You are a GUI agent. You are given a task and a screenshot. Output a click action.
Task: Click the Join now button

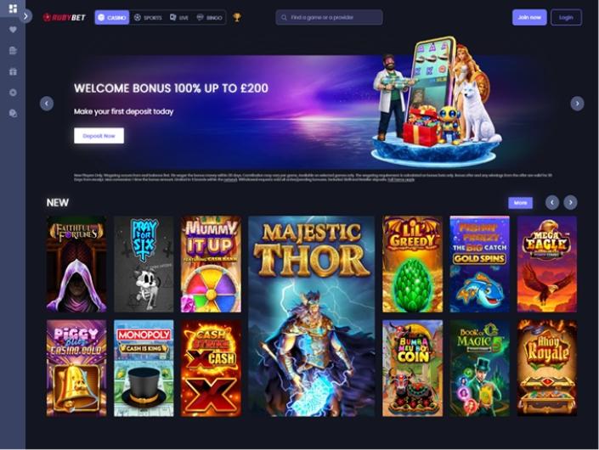pos(529,17)
